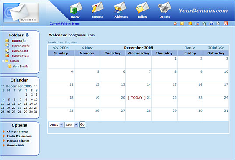Click the orange arrow beside Remote POP
Image resolution: width=235 pixels, height=160 pixels.
4,145
